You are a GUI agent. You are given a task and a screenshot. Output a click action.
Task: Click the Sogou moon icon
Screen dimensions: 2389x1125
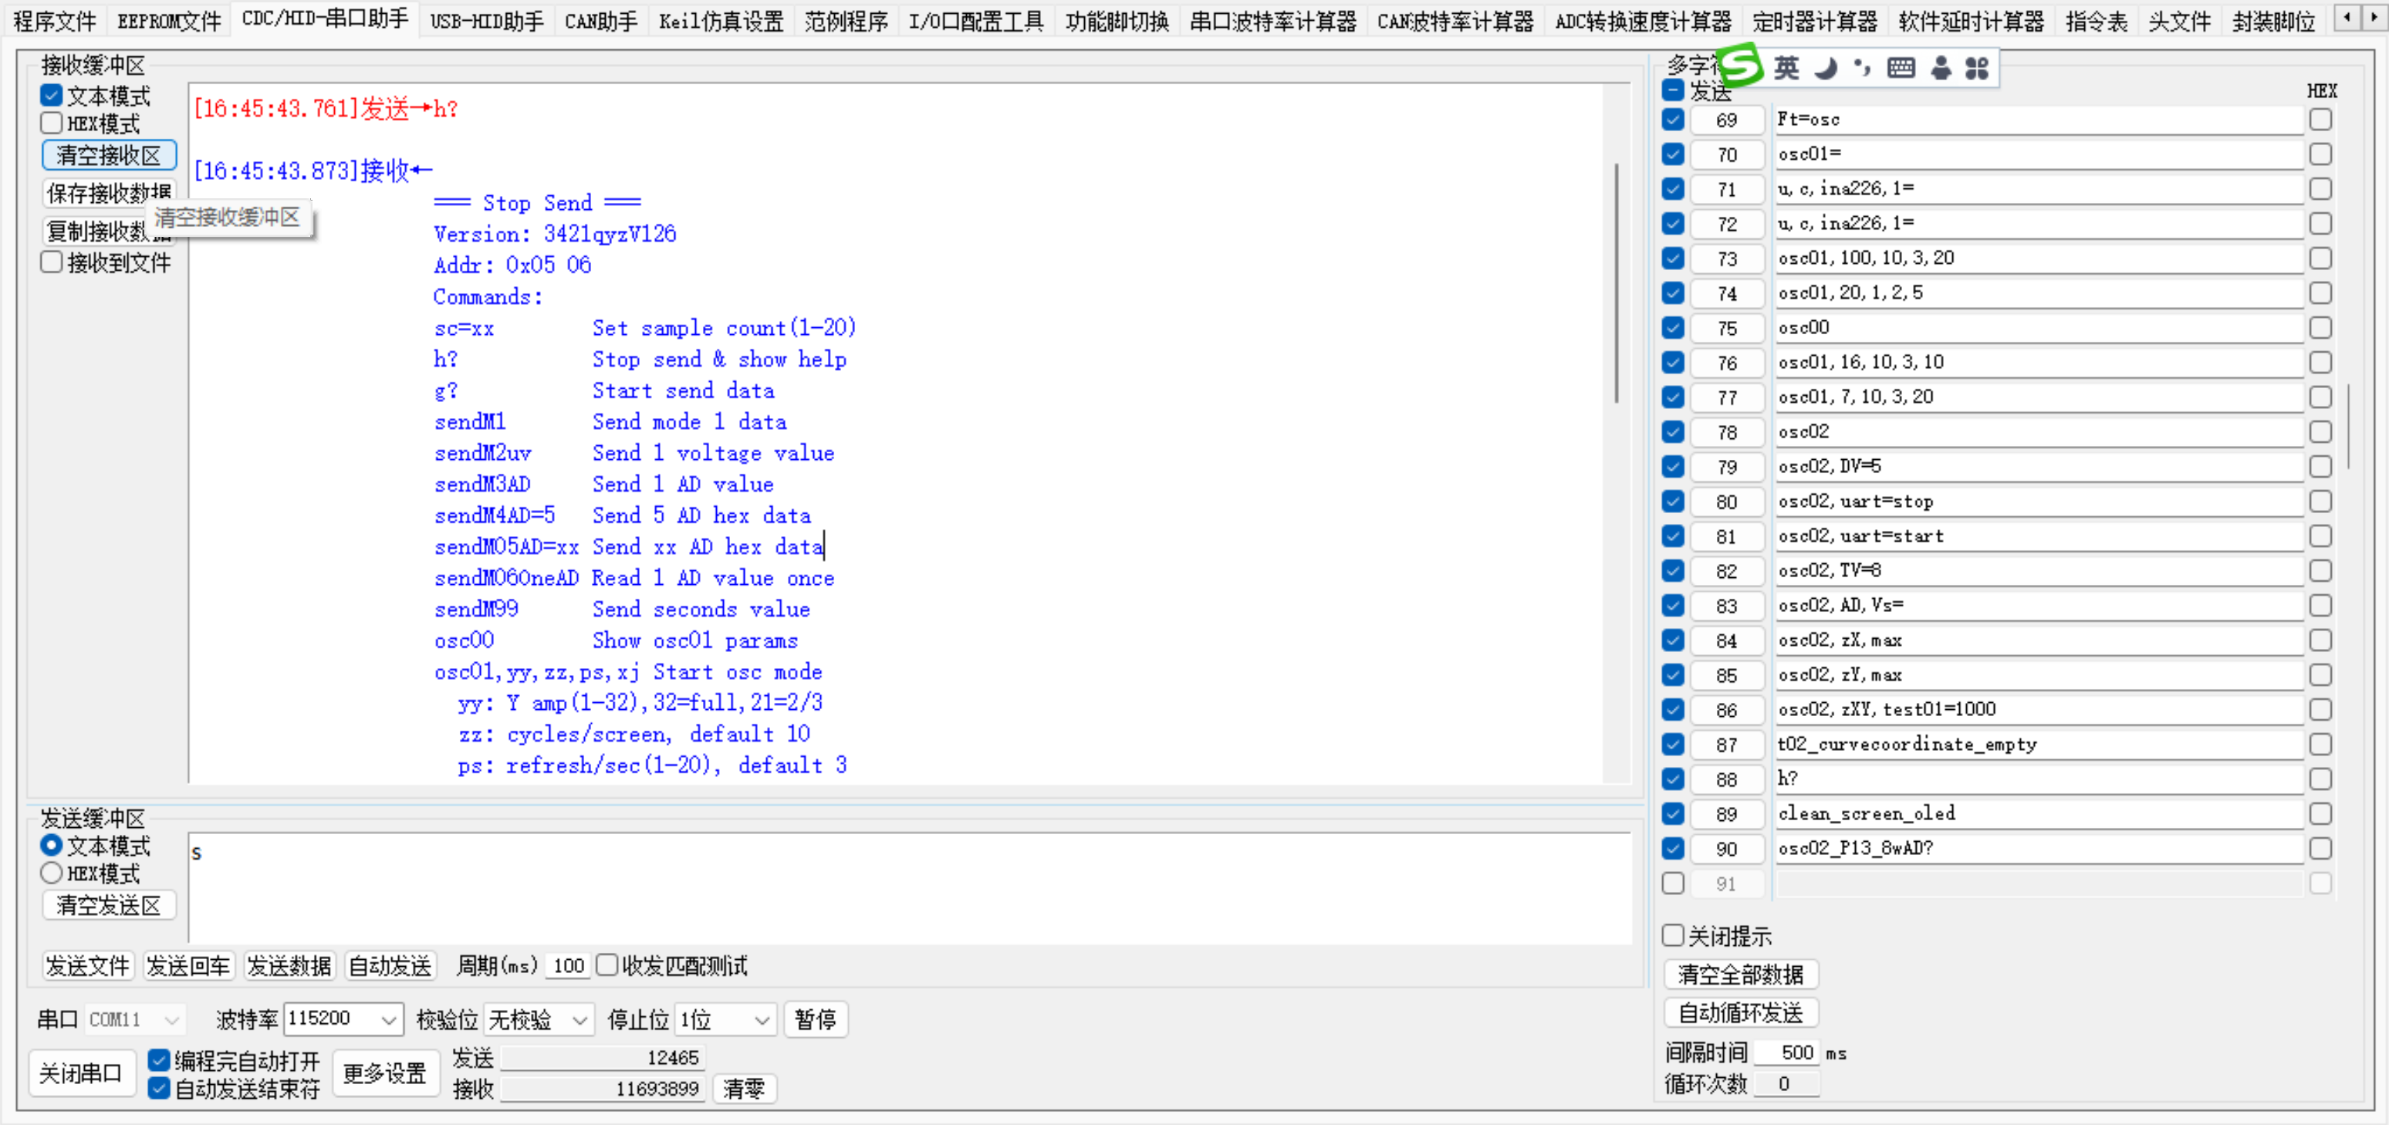(1826, 68)
